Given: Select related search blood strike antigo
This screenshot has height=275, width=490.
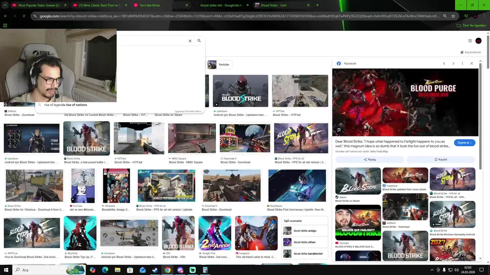Looking at the screenshot, I should pos(305,231).
